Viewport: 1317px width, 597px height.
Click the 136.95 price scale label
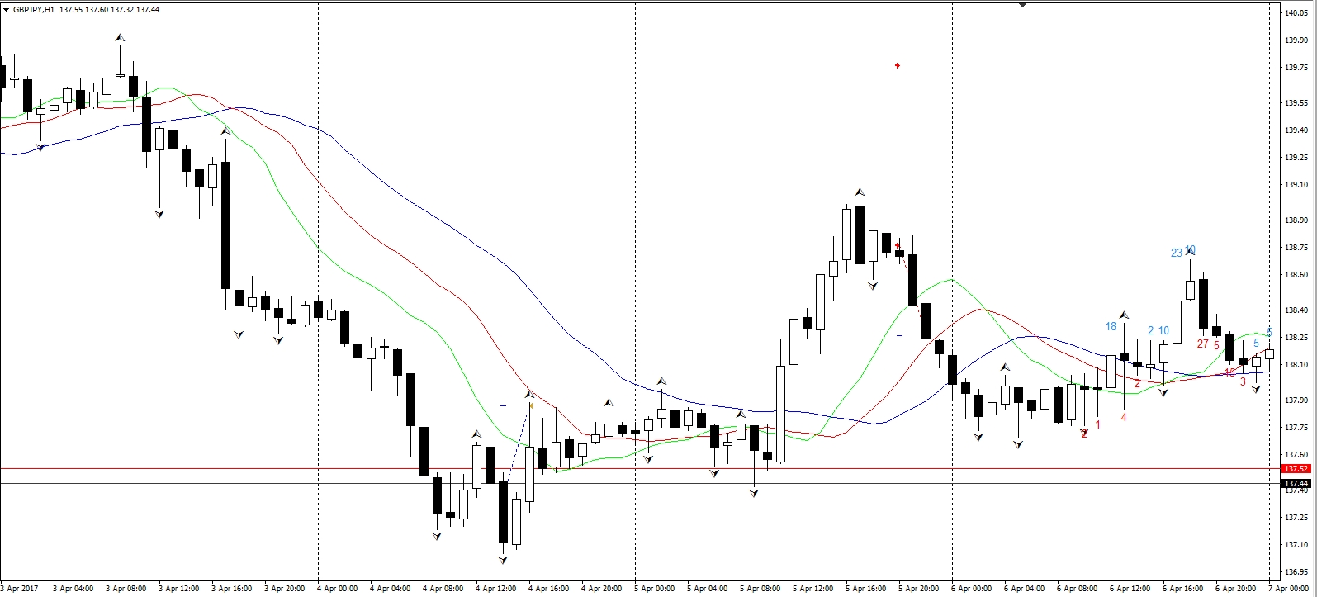coord(1296,571)
